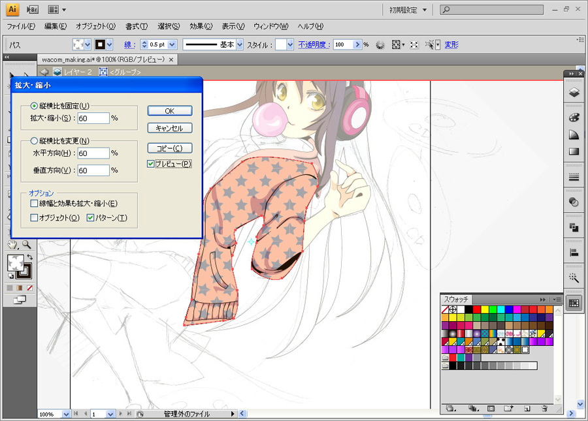
Task: Pick the yellow swatch in Swatches panel
Action: click(x=485, y=309)
